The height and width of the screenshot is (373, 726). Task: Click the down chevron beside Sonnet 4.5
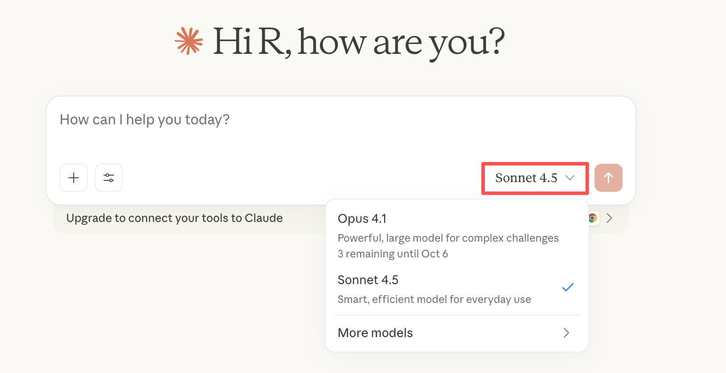pyautogui.click(x=570, y=178)
